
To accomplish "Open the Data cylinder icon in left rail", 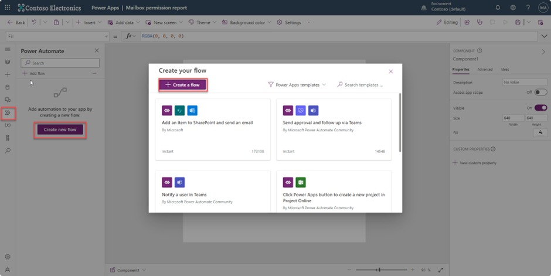I will (8, 87).
